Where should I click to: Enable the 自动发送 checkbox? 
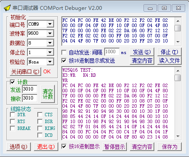click(64, 52)
